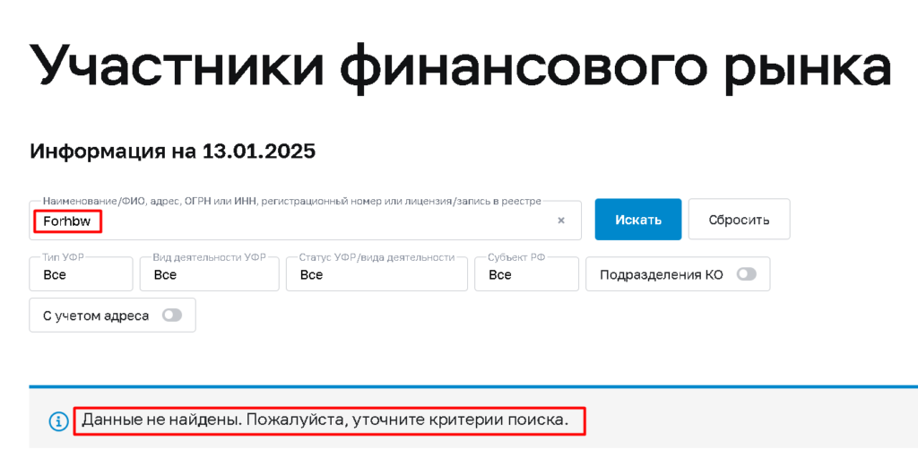Viewport: 918px width, 450px height.
Task: Click the Данные не найдены message text
Action: [x=325, y=420]
